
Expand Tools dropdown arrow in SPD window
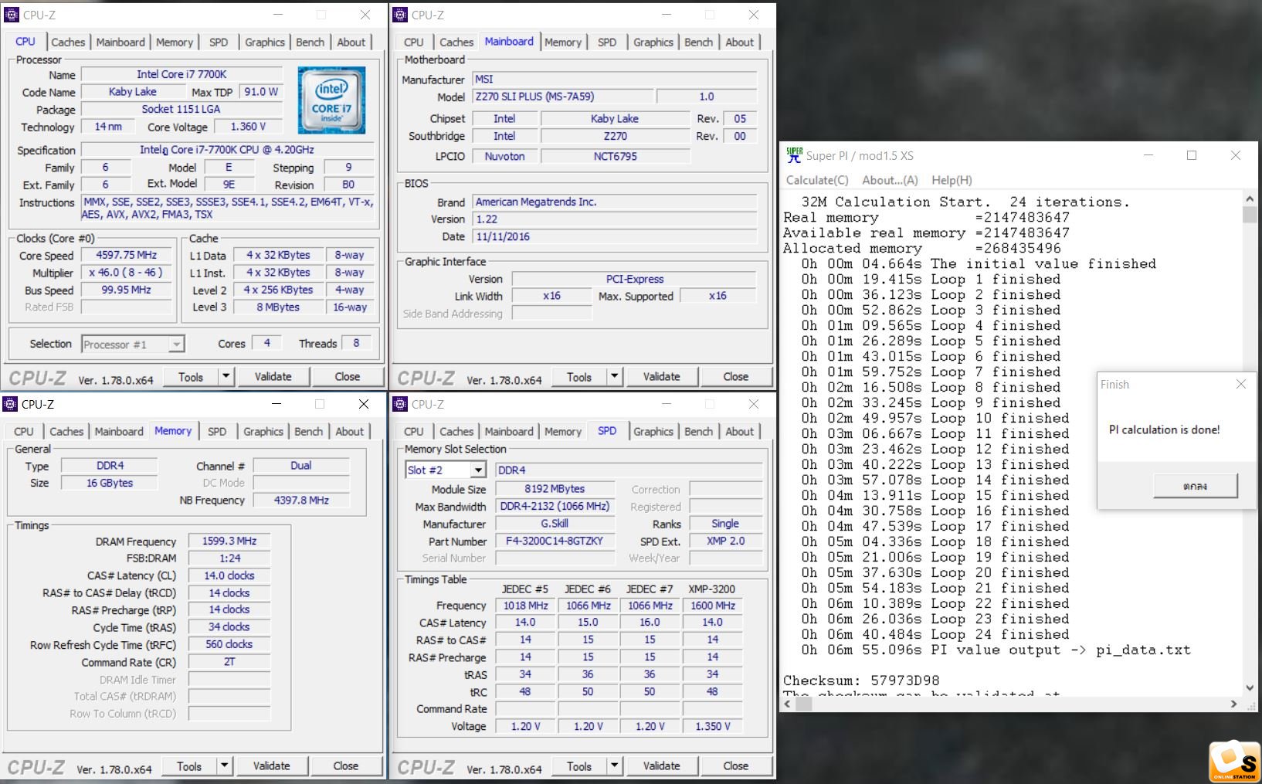click(615, 765)
